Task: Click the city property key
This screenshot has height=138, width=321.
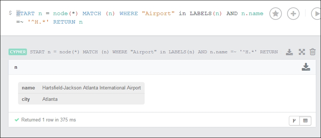Action: pyautogui.click(x=26, y=99)
